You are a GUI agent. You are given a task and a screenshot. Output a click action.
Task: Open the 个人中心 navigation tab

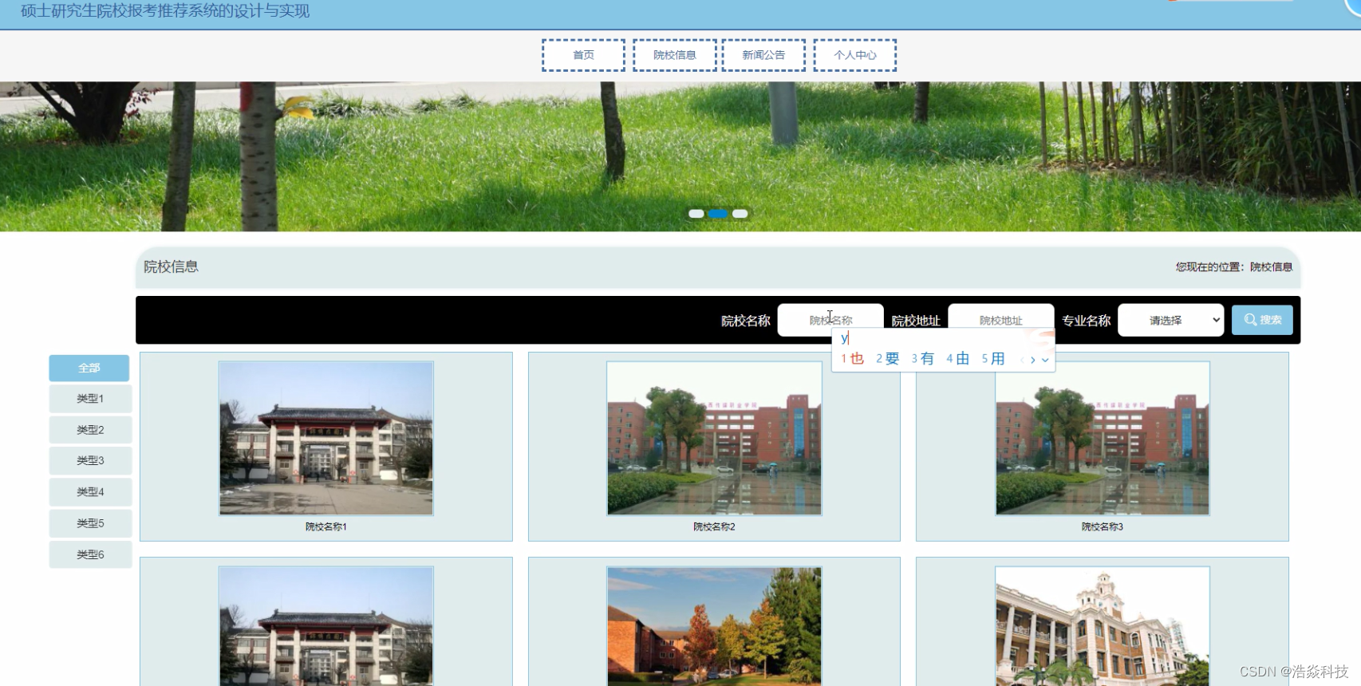tap(855, 55)
